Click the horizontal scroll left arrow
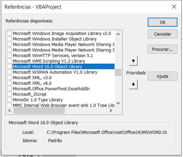The image size is (183, 157). pos(10,111)
